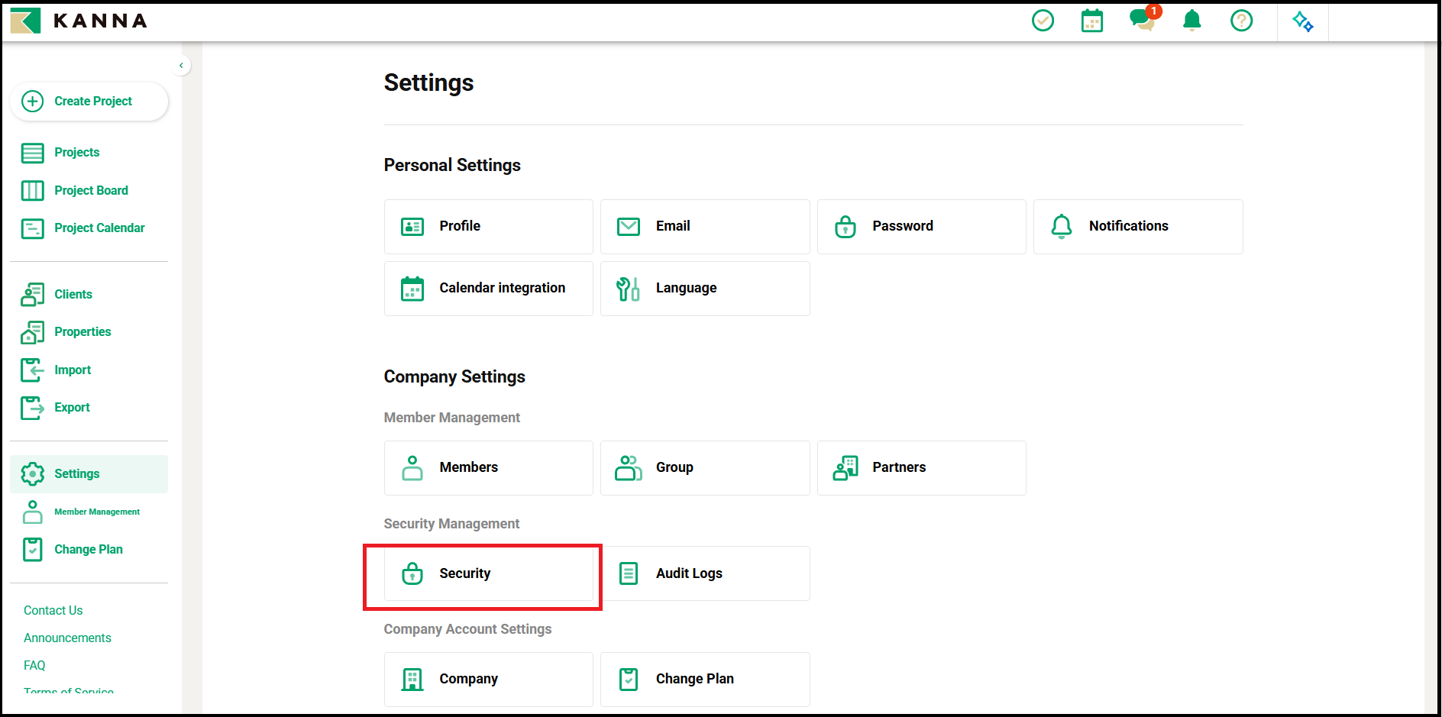This screenshot has height=717, width=1442.
Task: Open the Security settings card
Action: pyautogui.click(x=489, y=573)
